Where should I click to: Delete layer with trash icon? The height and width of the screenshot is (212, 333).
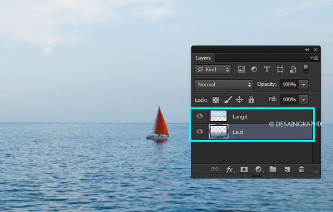pyautogui.click(x=301, y=169)
